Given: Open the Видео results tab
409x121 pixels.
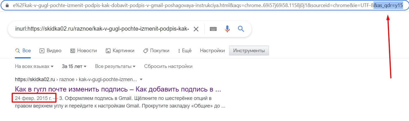Looking at the screenshot, I should [50, 51].
